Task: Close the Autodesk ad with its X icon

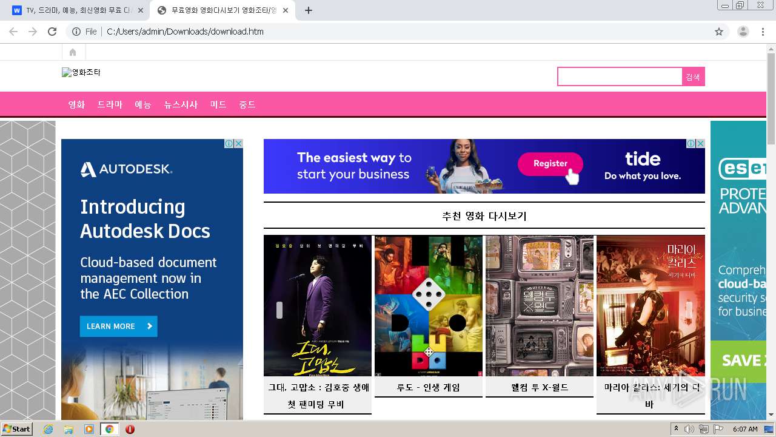Action: coord(238,144)
